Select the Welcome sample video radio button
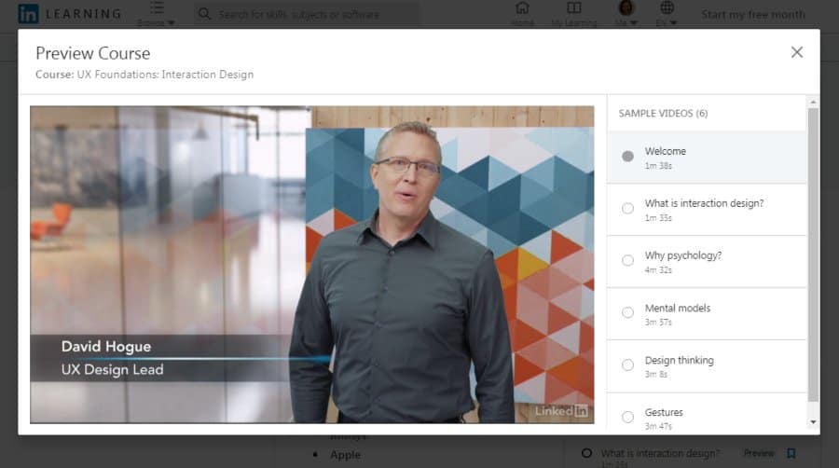839x468 pixels. point(627,157)
